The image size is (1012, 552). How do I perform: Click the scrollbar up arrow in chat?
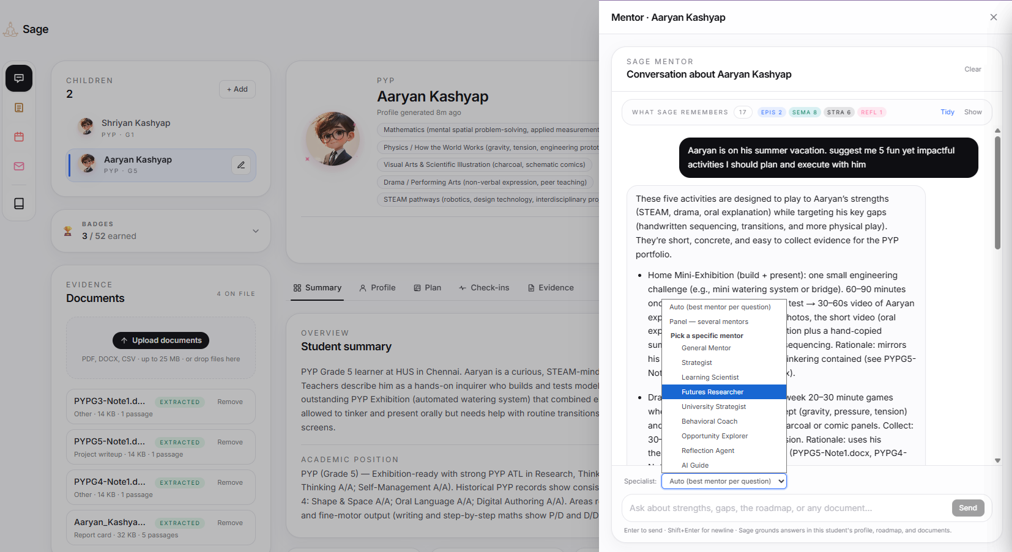tap(997, 131)
